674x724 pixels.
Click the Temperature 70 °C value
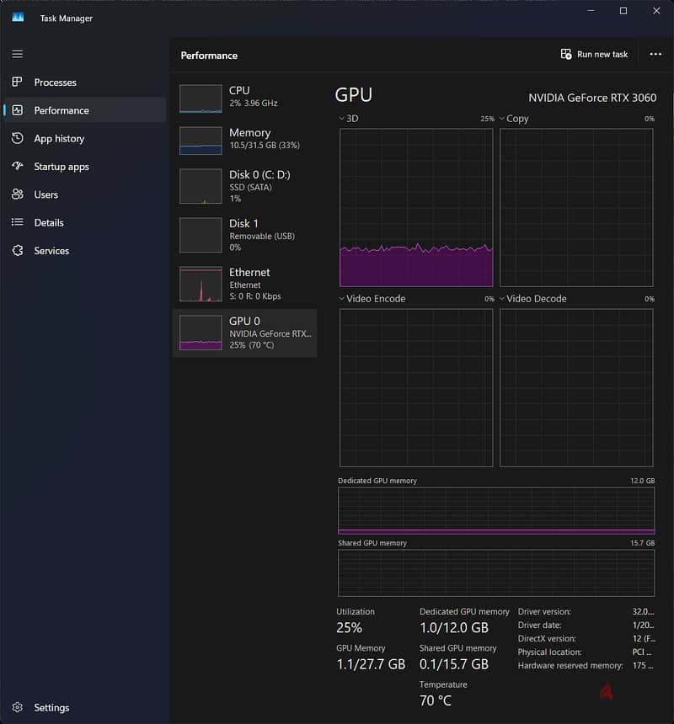436,700
